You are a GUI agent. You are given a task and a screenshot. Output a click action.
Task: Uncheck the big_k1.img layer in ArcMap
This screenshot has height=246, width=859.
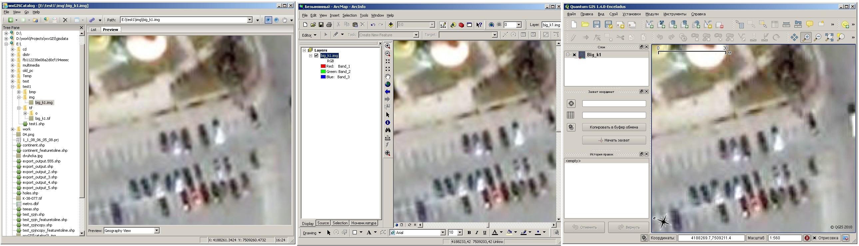(x=316, y=56)
